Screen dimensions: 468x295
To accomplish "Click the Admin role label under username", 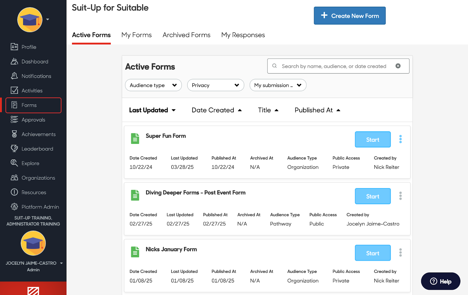I will click(x=33, y=270).
